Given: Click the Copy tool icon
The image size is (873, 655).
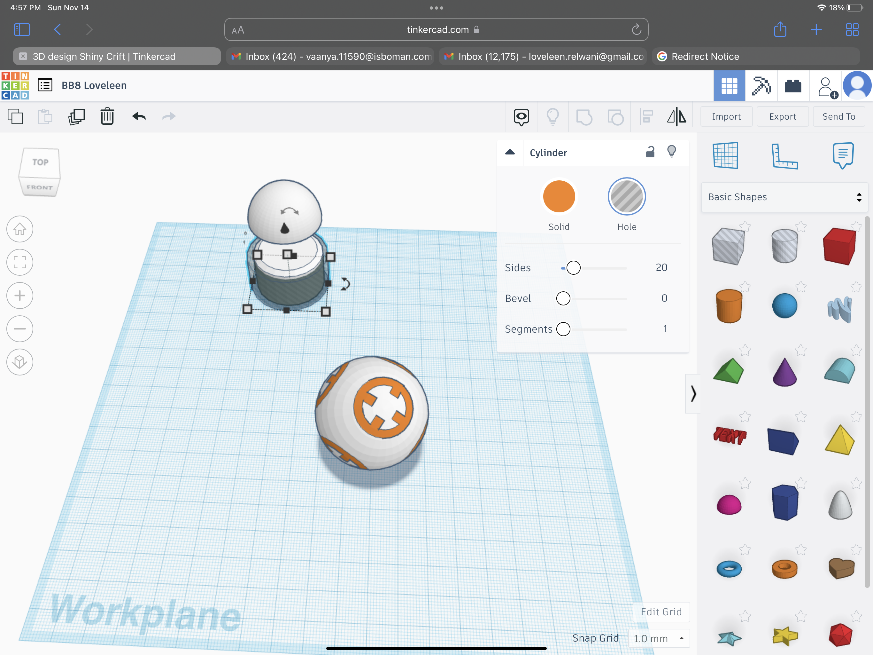Looking at the screenshot, I should [15, 116].
